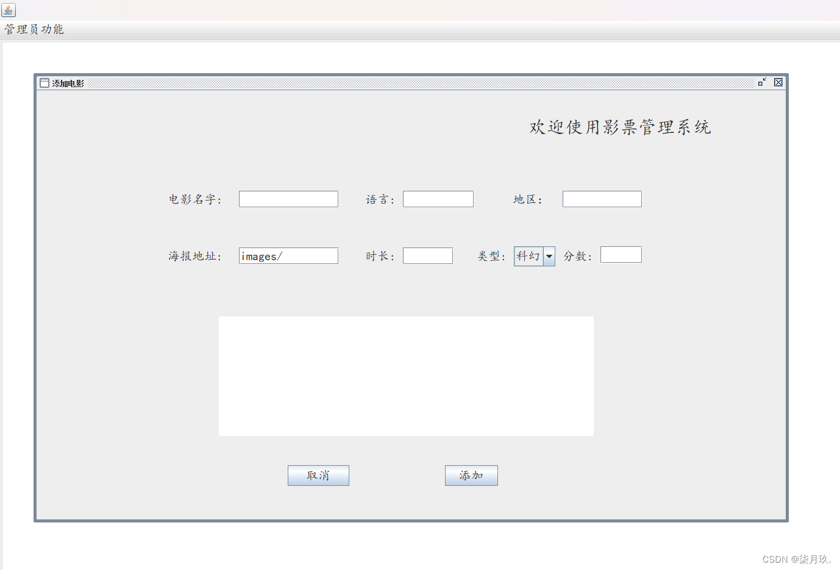Click the 类型： label

tap(492, 256)
